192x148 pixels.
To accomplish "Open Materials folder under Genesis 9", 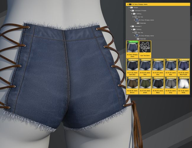I will click(x=143, y=38).
